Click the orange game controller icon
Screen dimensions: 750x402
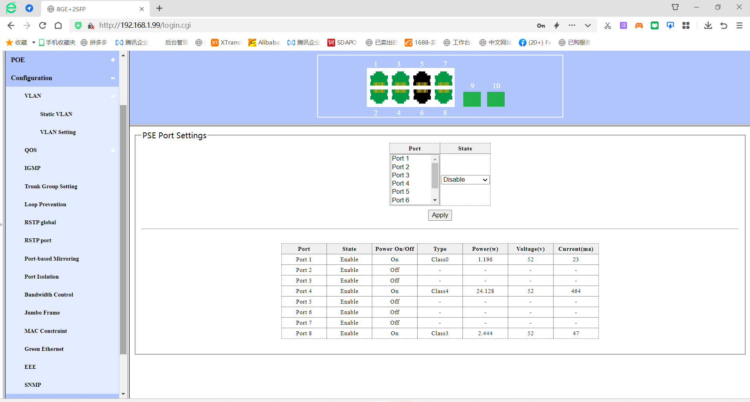point(639,25)
